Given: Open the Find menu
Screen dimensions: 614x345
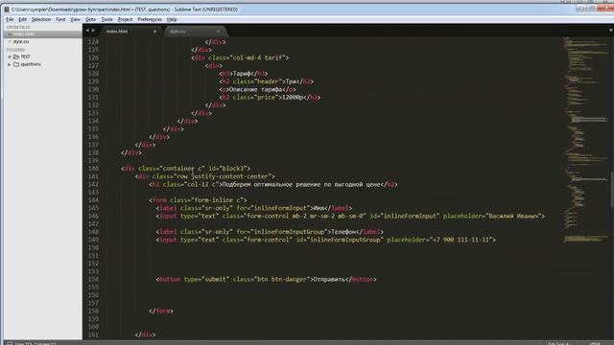Looking at the screenshot, I should coord(60,19).
